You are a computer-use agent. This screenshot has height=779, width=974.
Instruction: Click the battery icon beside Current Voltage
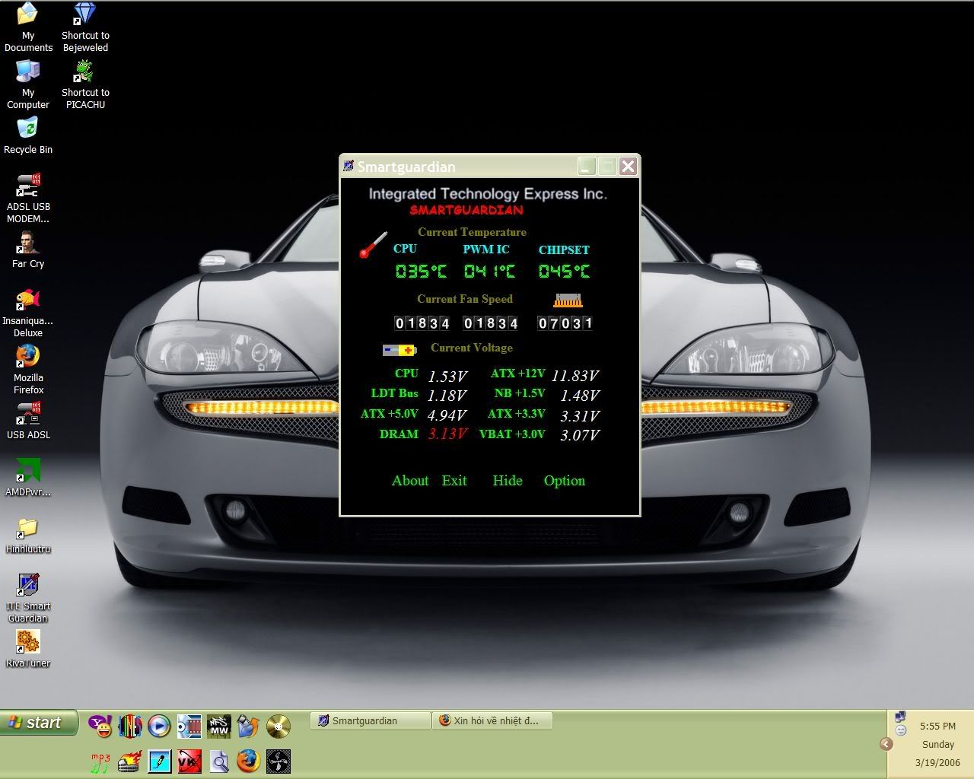coord(399,350)
